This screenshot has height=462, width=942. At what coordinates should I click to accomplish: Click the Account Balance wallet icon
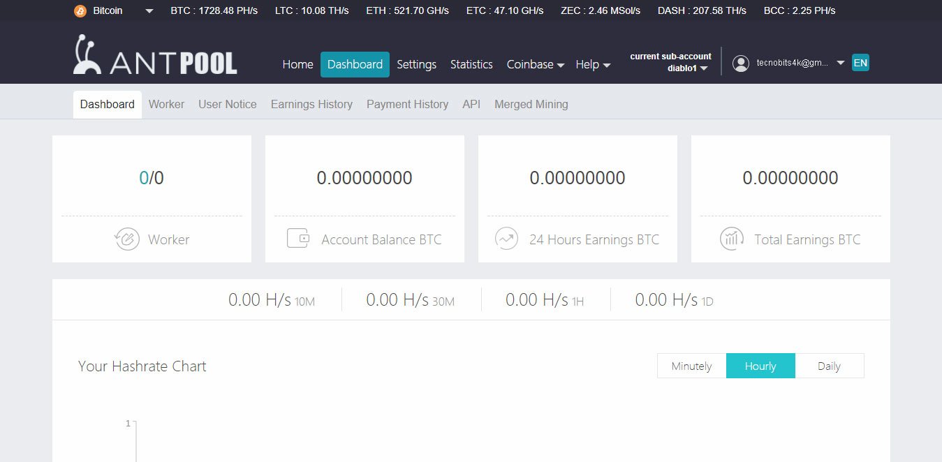click(x=298, y=239)
